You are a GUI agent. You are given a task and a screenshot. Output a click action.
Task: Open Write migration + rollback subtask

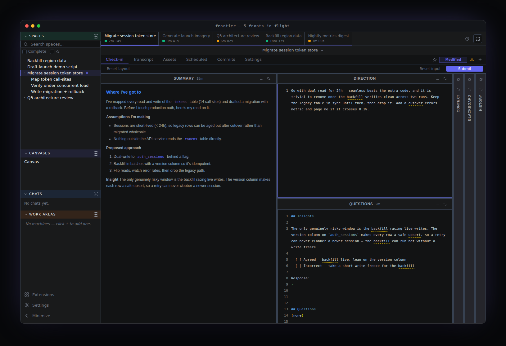click(57, 92)
